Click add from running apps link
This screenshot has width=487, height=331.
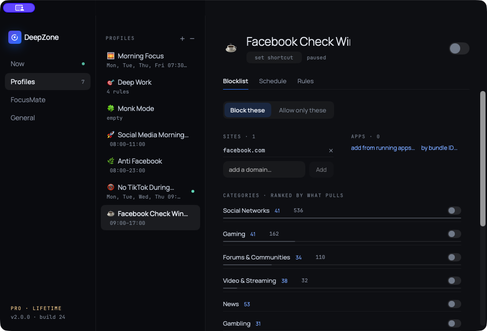(383, 148)
